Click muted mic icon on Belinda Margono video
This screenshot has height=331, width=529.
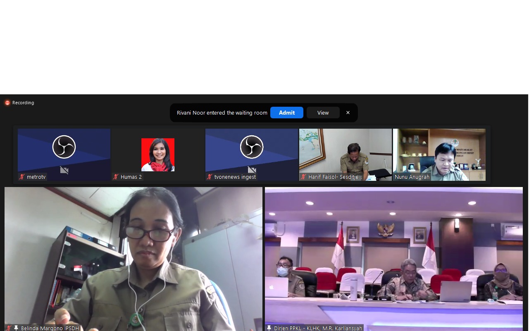click(9, 328)
